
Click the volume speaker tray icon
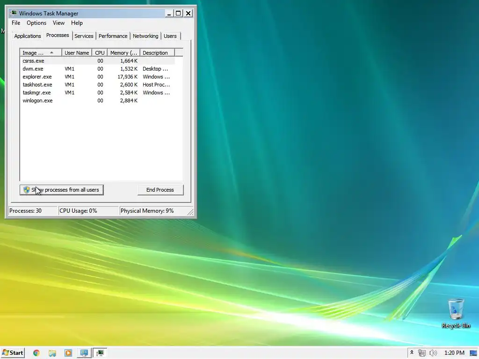[433, 353]
